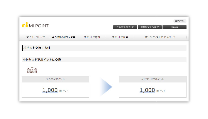Open オンラインストア マイページ menu item
This screenshot has width=208, height=119.
160,37
